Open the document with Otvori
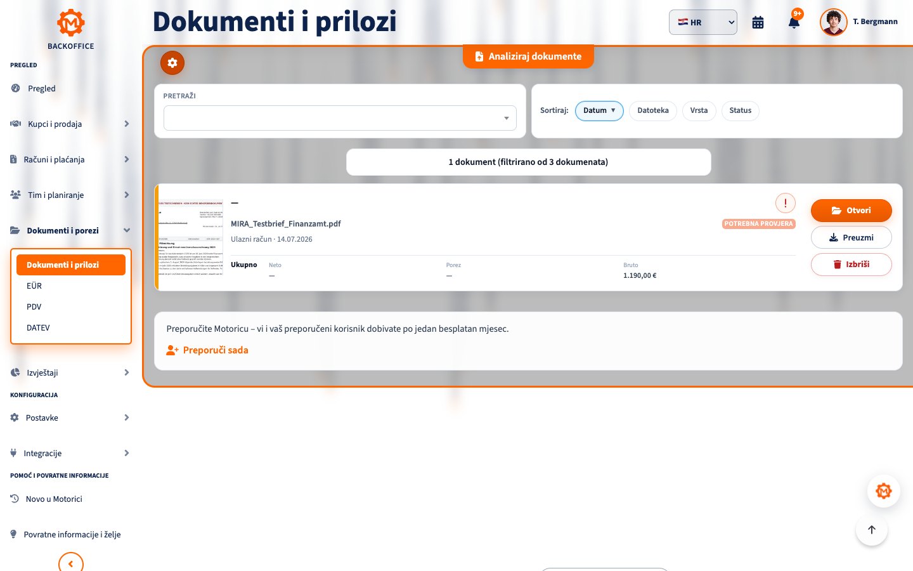913x571 pixels. coord(851,211)
